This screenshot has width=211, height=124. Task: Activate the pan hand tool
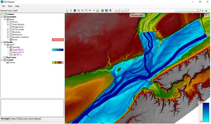(71, 11)
